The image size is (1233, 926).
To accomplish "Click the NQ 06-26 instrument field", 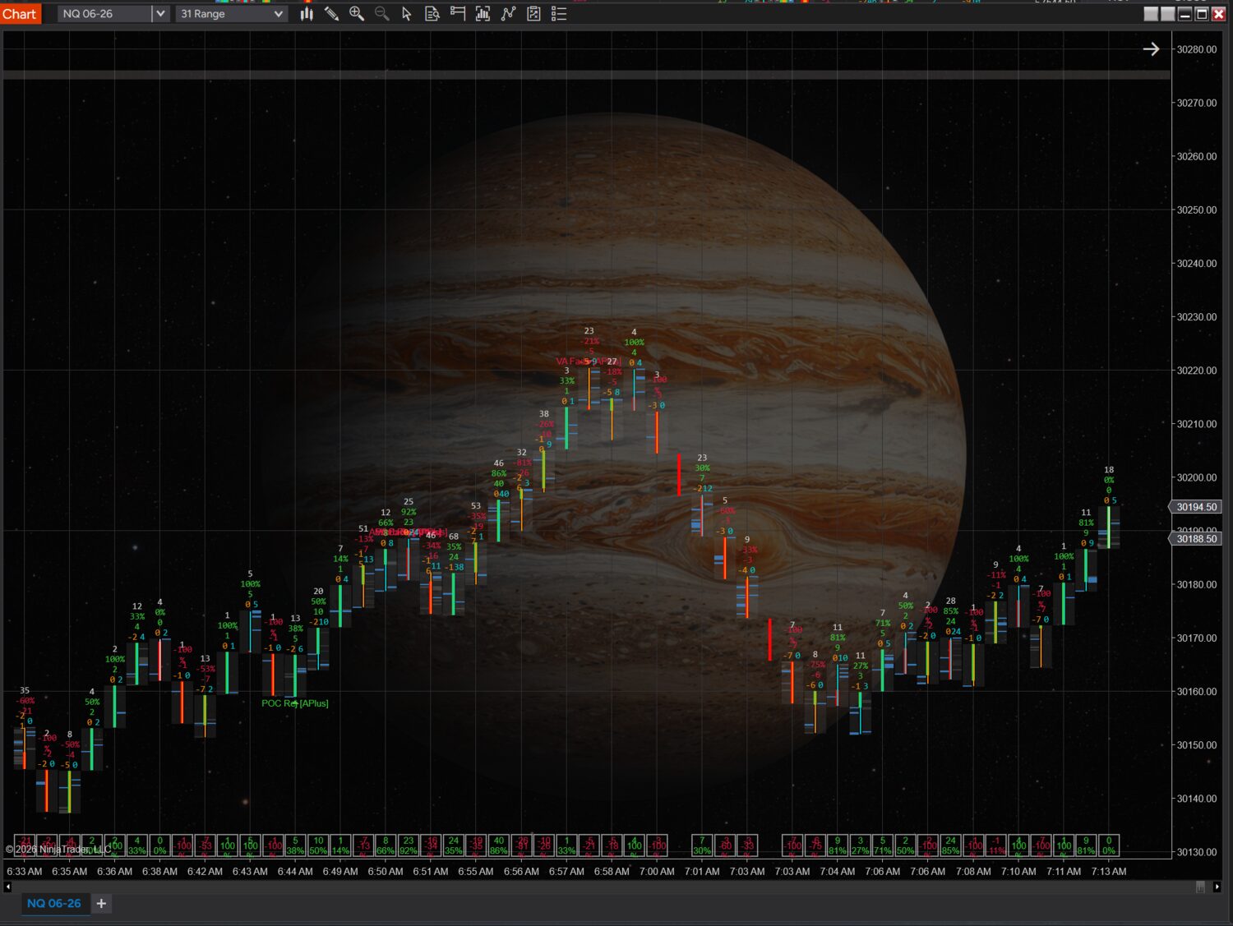I will point(105,14).
